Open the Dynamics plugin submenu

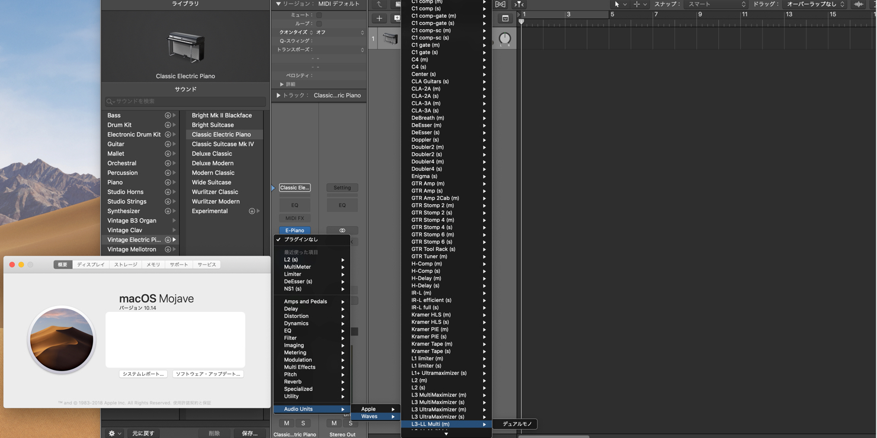(x=312, y=323)
